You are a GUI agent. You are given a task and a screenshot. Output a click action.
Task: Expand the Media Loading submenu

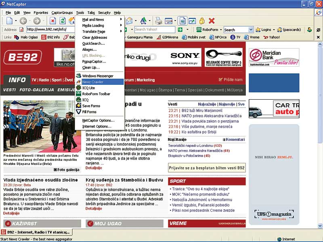click(x=100, y=25)
